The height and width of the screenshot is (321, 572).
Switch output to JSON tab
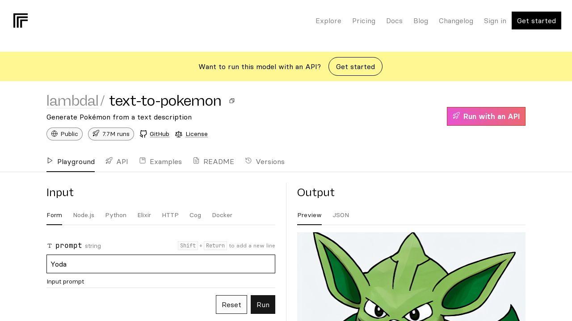[341, 215]
